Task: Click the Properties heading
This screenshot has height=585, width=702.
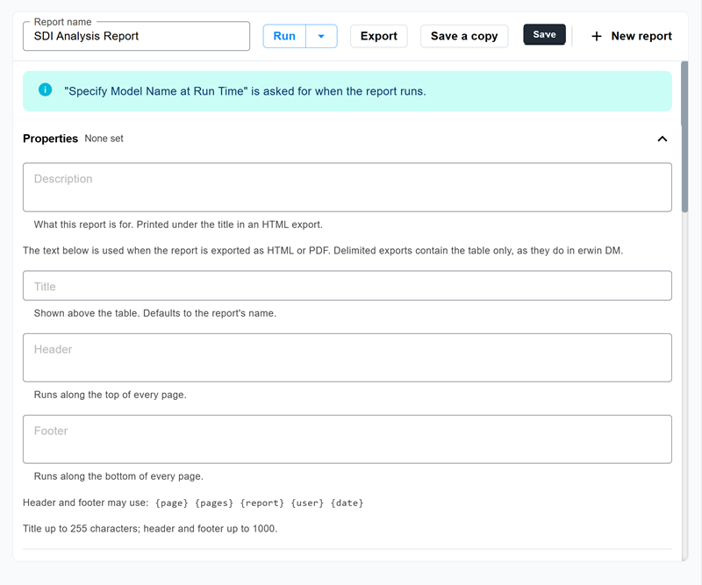Action: click(x=50, y=139)
